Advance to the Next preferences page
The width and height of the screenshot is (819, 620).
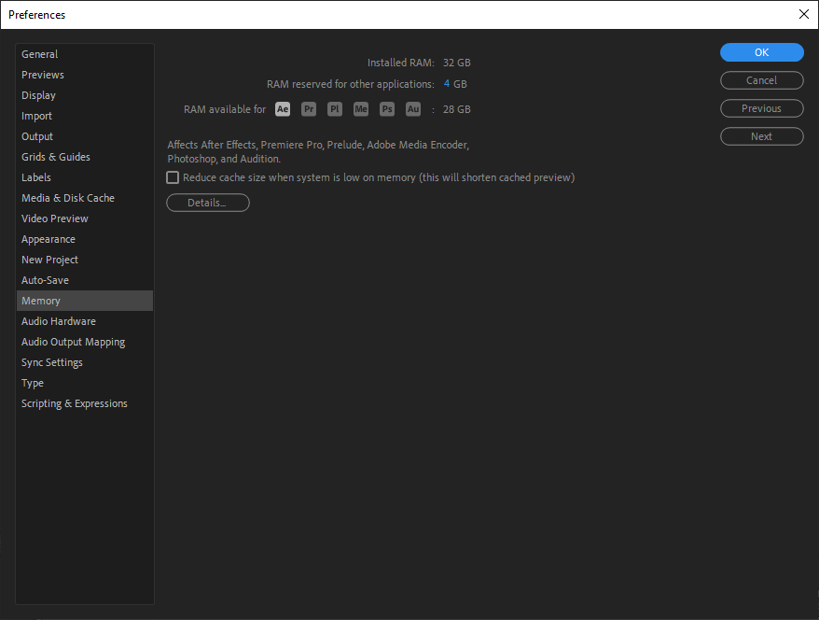pos(761,135)
